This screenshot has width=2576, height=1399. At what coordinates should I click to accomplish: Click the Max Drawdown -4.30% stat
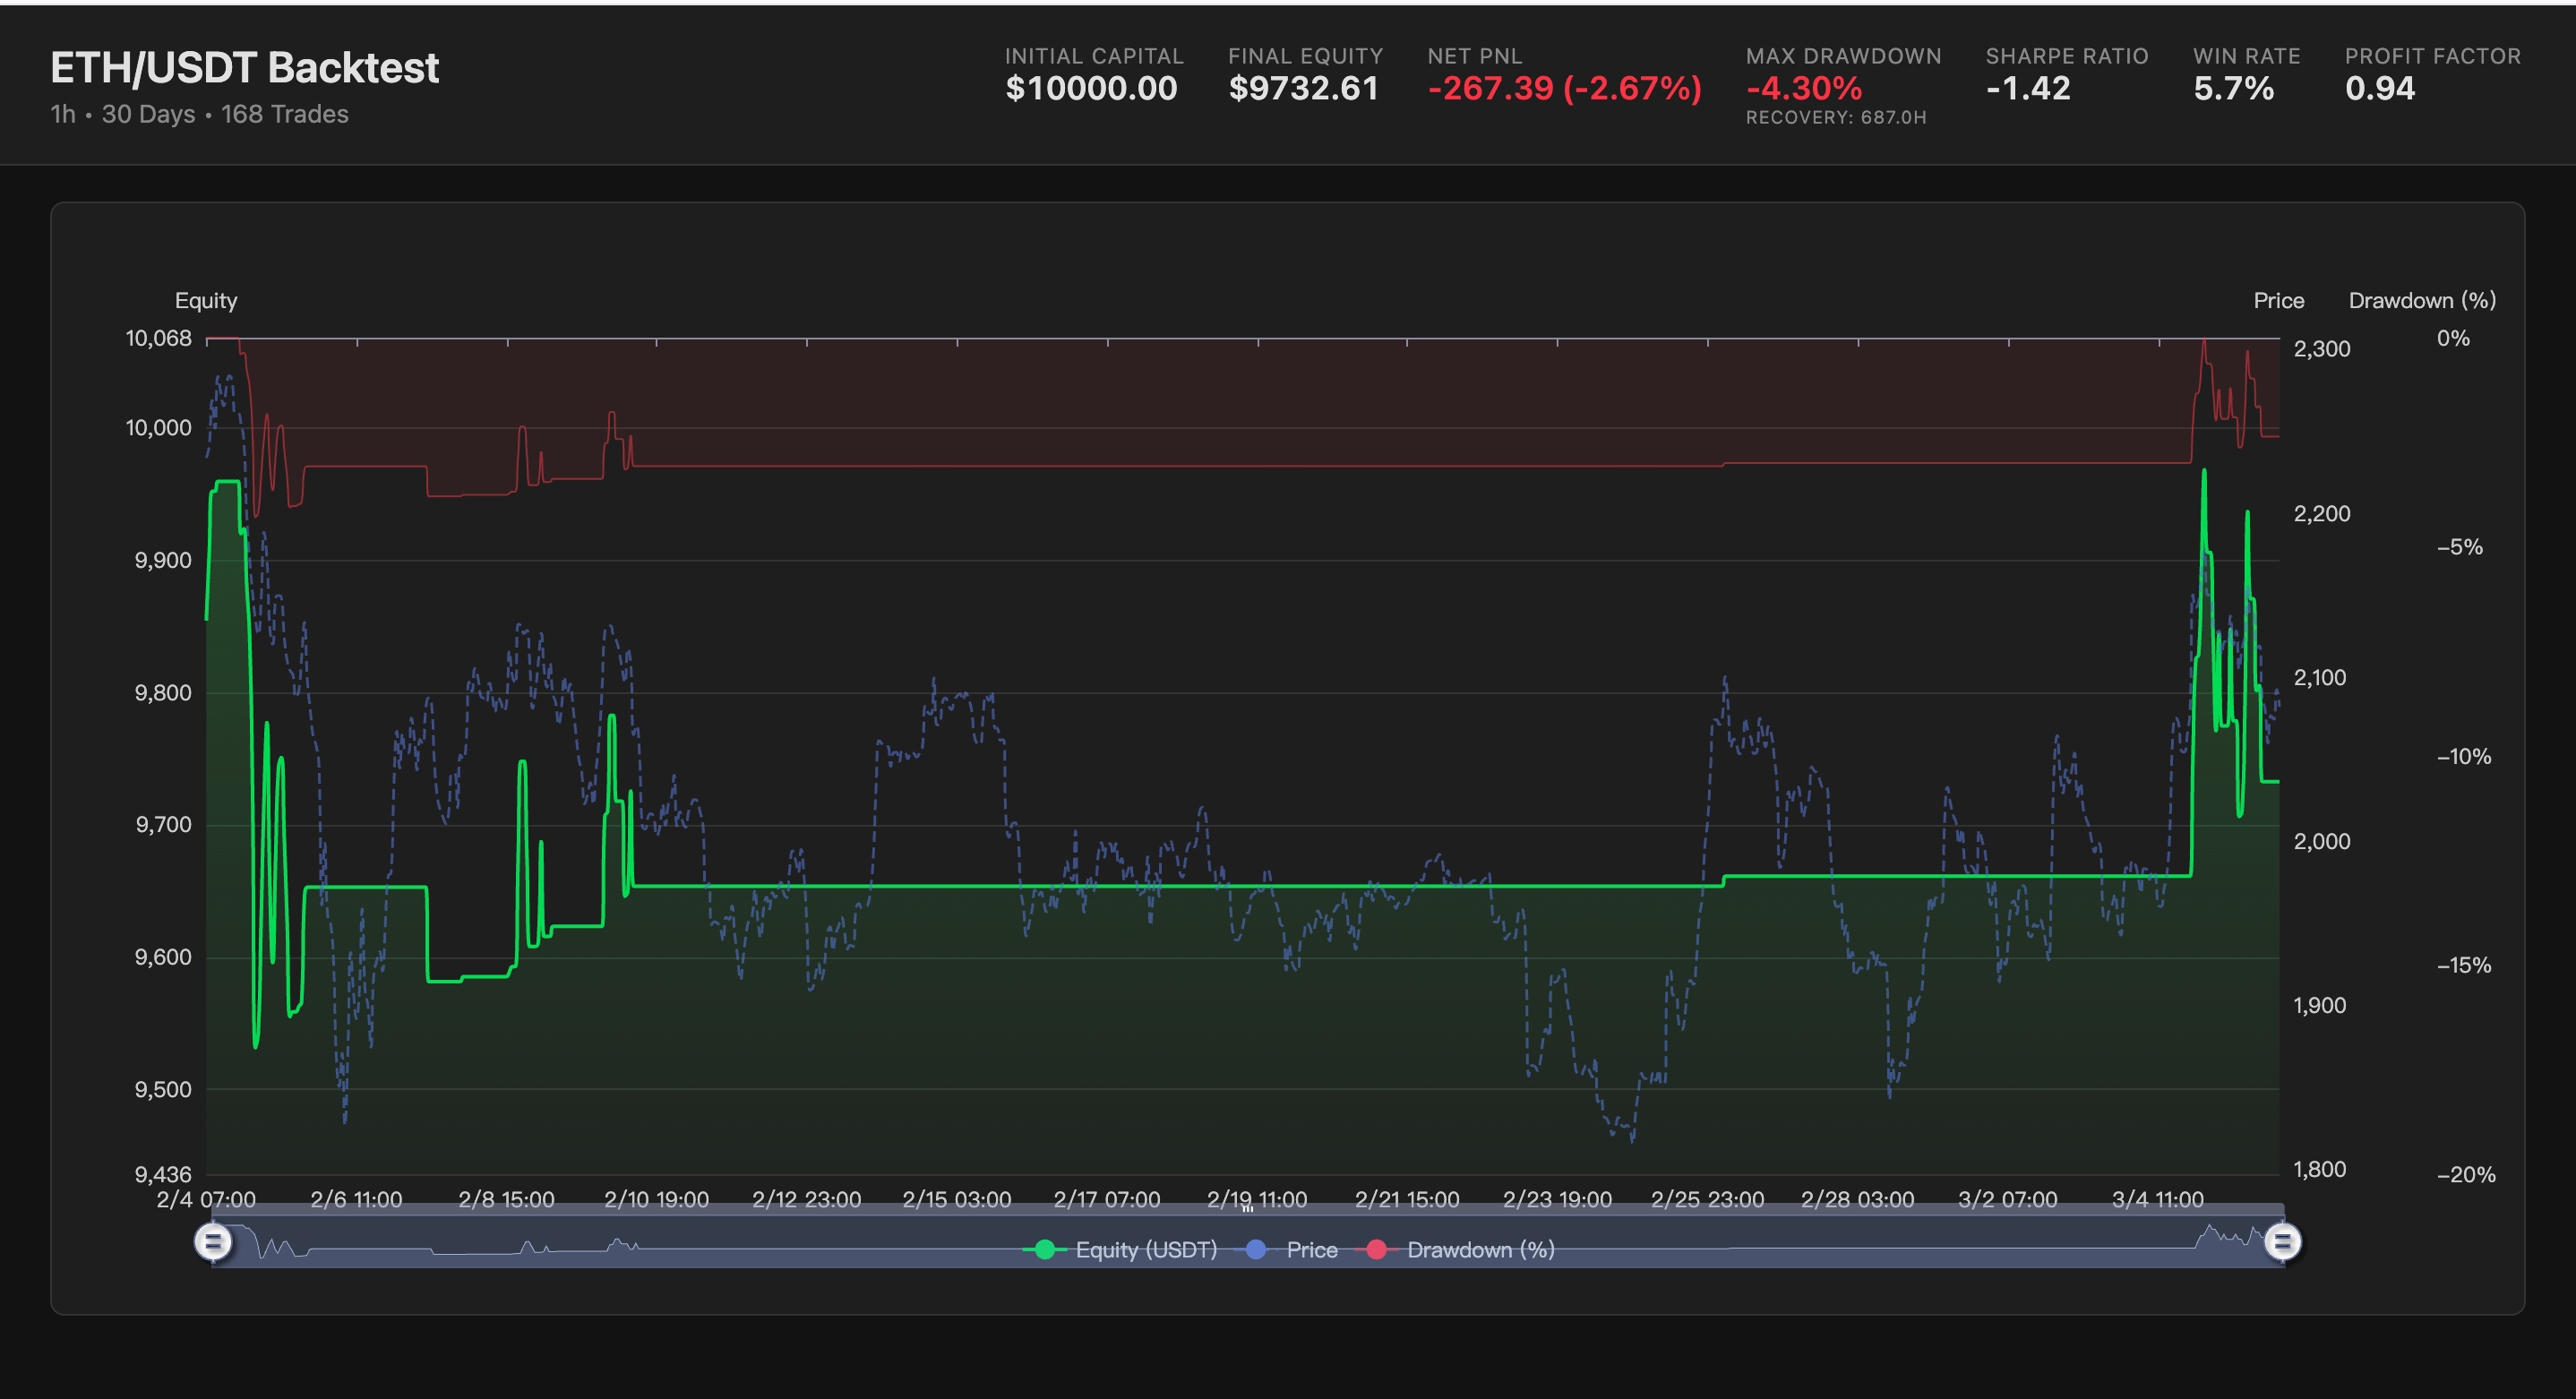[1803, 89]
